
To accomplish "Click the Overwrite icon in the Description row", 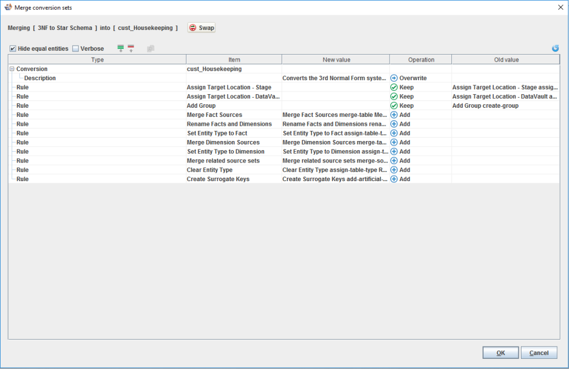I will [x=394, y=78].
